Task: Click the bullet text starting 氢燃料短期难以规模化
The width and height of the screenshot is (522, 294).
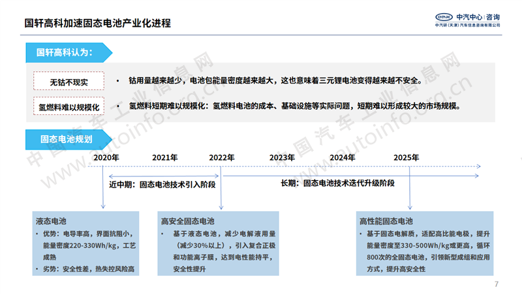Action: [x=295, y=106]
